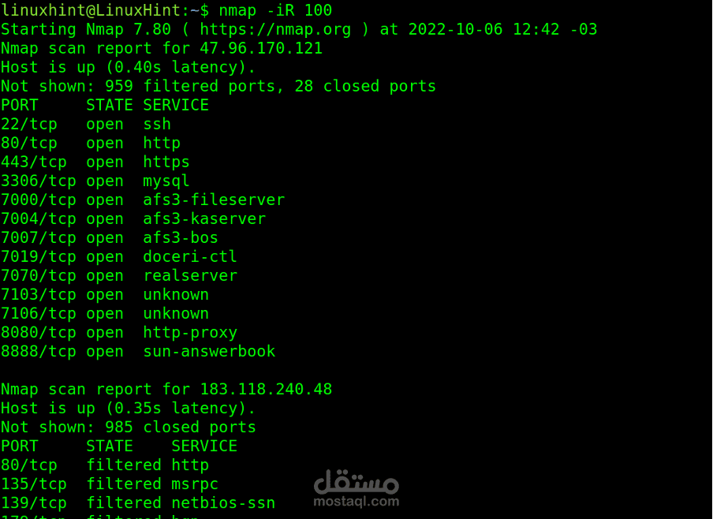Click the sun-answerbook service name
Viewport: 713px width, 519px height.
click(x=209, y=352)
